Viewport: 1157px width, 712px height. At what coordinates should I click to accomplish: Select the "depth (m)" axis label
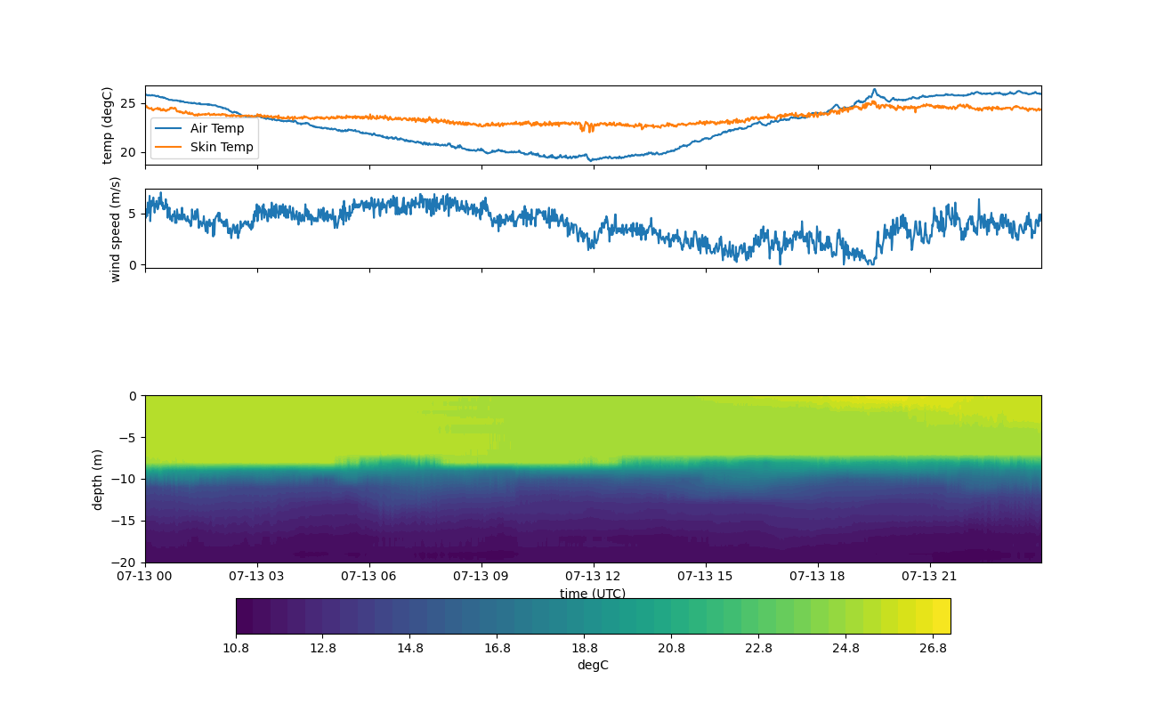pos(98,479)
